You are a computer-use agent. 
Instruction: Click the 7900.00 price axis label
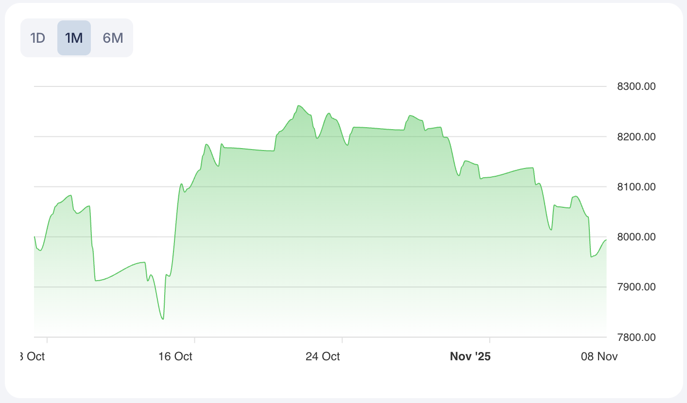click(636, 287)
